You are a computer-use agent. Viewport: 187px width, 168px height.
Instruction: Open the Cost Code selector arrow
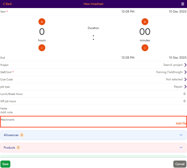click(185, 80)
